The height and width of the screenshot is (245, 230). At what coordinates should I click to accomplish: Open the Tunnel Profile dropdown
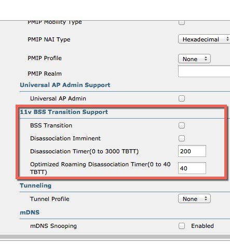click(x=194, y=198)
